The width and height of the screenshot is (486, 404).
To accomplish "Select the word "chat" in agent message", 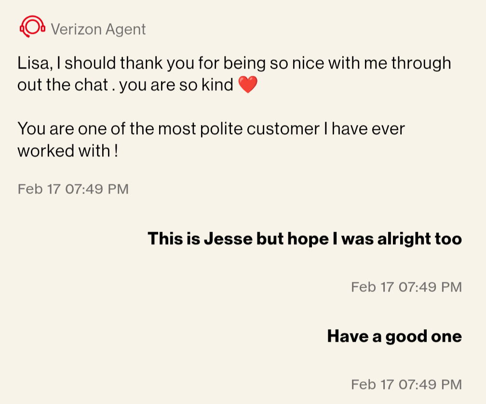I will (94, 85).
